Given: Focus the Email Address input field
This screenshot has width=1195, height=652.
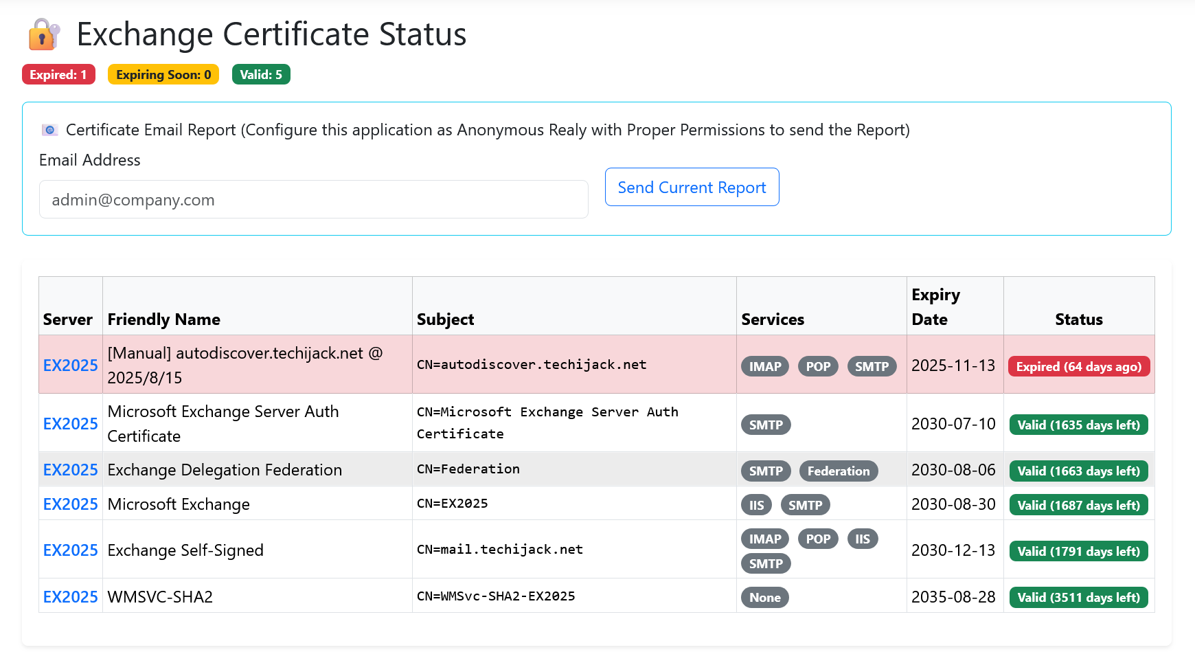Looking at the screenshot, I should [313, 200].
